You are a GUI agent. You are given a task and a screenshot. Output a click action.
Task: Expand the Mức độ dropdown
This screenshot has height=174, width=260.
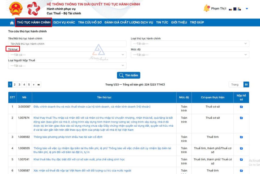pyautogui.click(x=190, y=55)
